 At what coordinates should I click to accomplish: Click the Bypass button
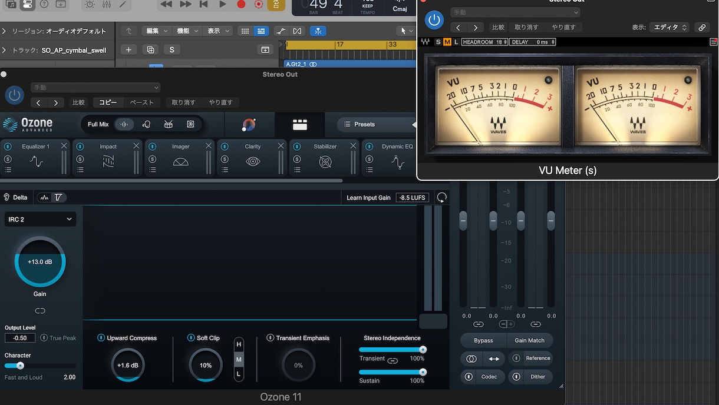click(x=483, y=340)
